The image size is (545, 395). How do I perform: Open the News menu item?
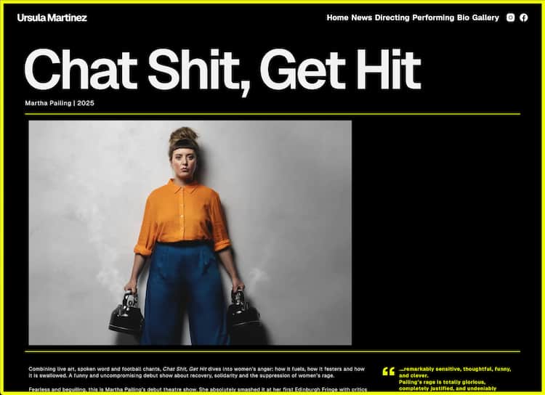[361, 17]
